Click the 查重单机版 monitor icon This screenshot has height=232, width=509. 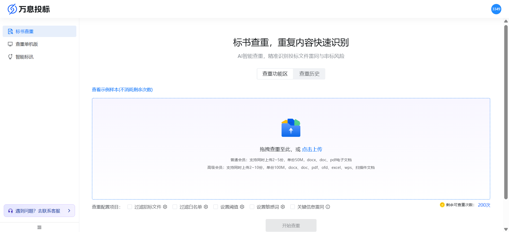tap(10, 44)
